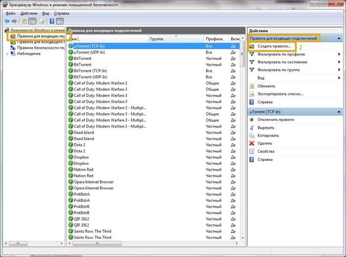Open the Фильтровать по профилю submenu
Viewport: 346px width, 257px height.
(339, 54)
